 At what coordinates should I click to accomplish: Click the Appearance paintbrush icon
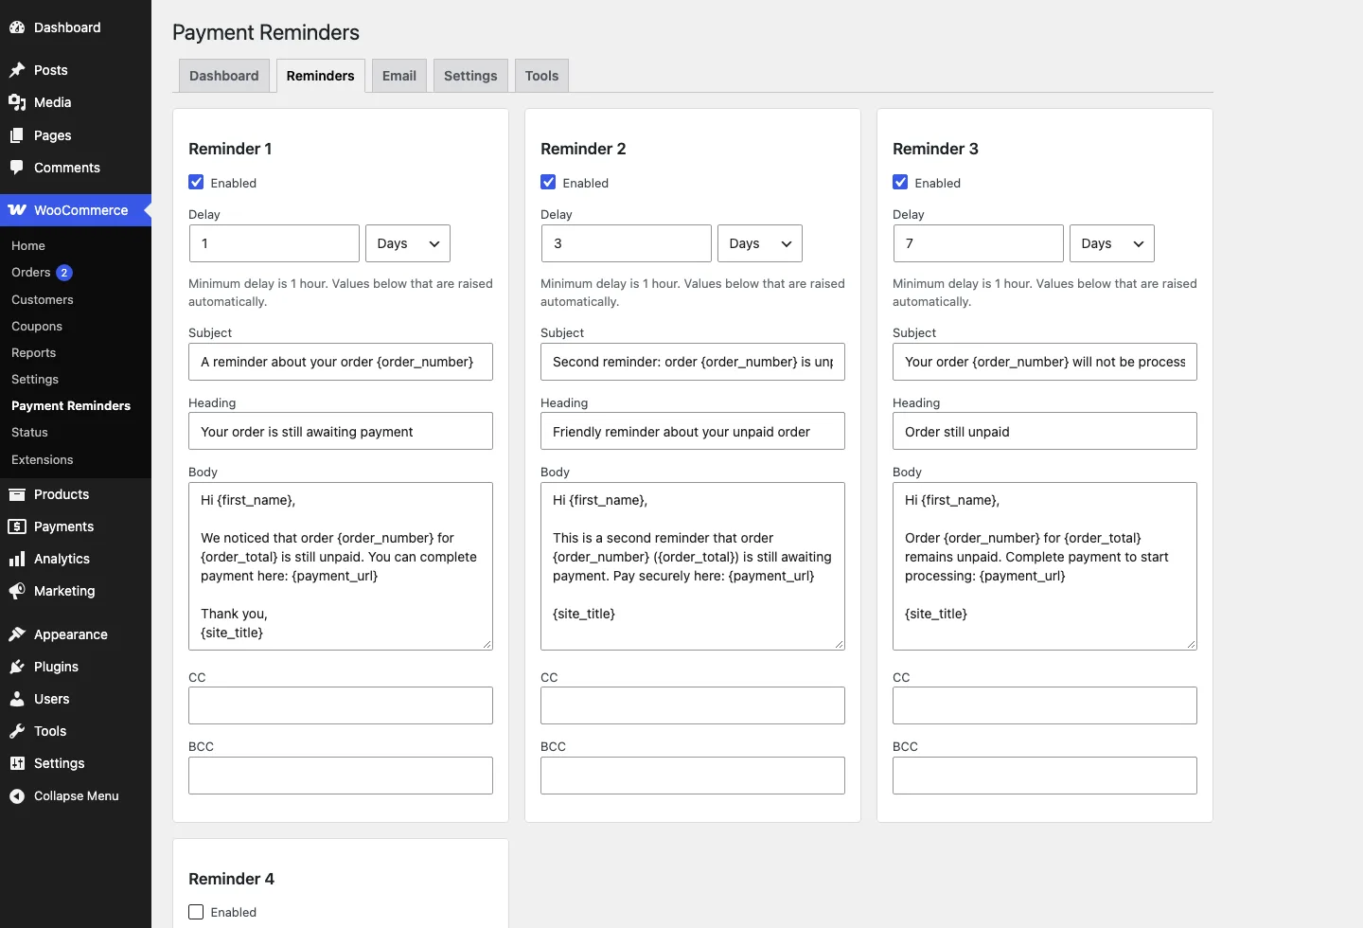[x=17, y=634]
